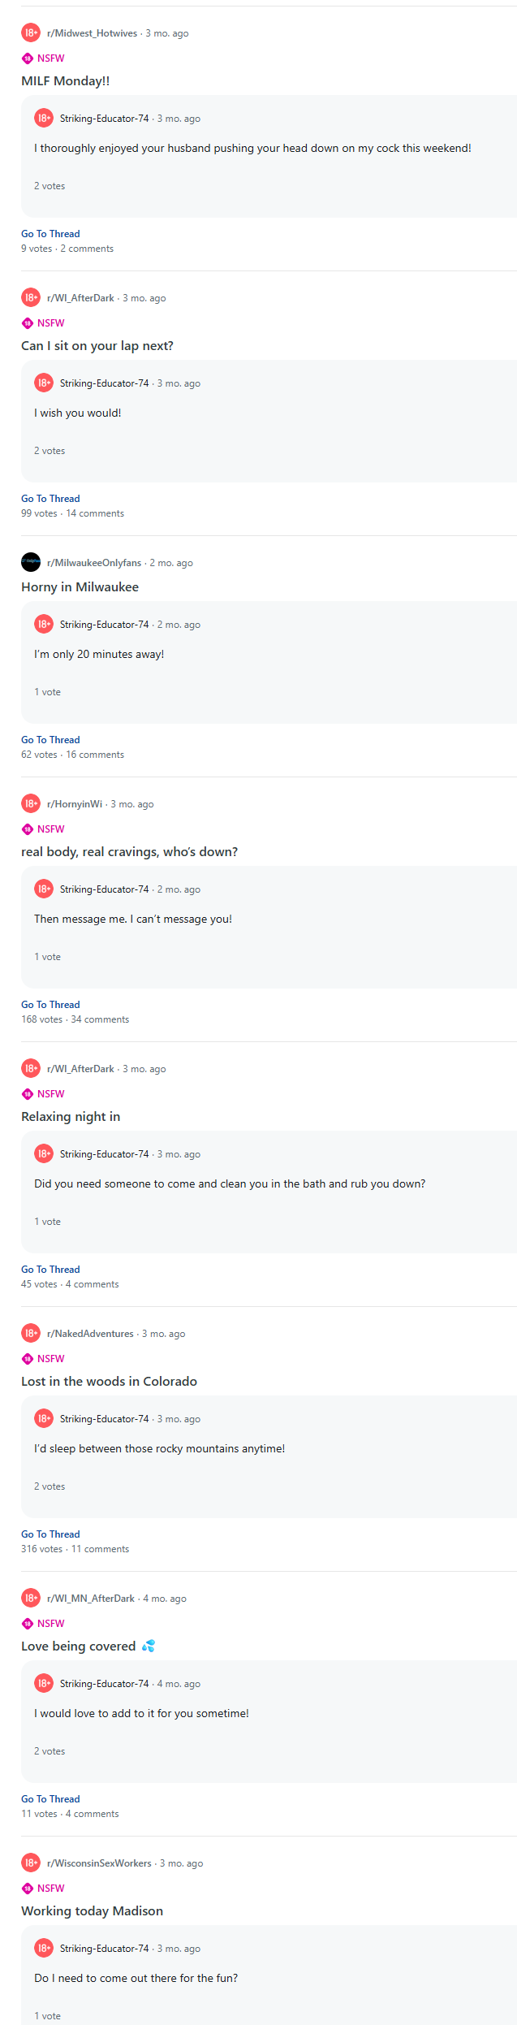Click the r/HornyinWi community avatar icon
Viewport: 517px width, 2025px height.
[31, 803]
